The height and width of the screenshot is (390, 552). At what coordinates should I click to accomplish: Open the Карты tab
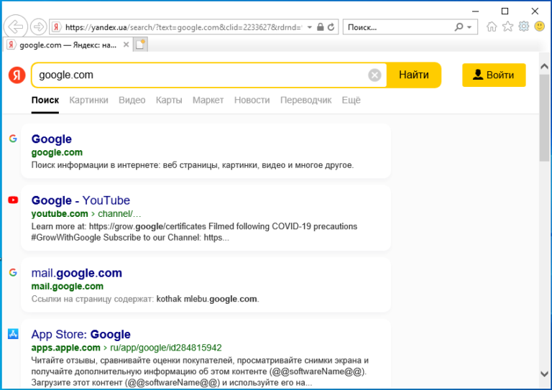click(169, 101)
